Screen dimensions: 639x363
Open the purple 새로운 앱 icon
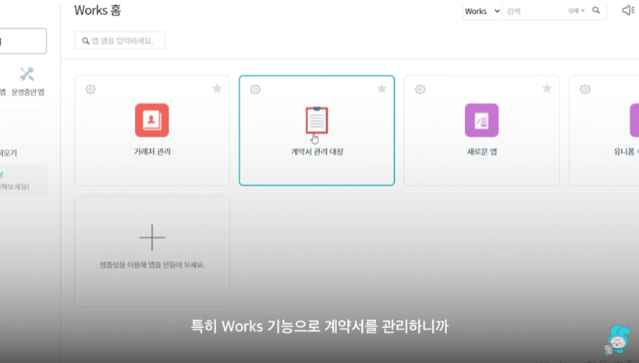point(481,120)
